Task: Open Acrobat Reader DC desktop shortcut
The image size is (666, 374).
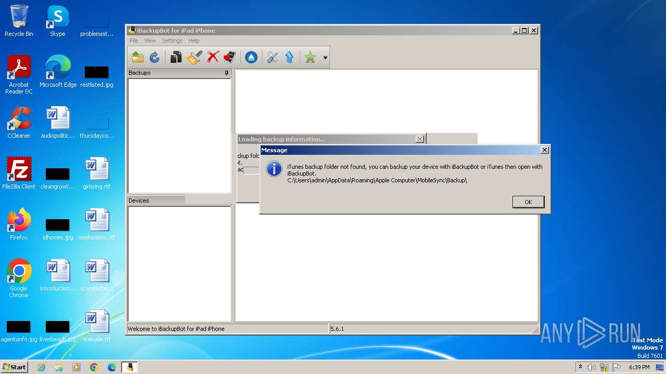Action: pos(19,75)
